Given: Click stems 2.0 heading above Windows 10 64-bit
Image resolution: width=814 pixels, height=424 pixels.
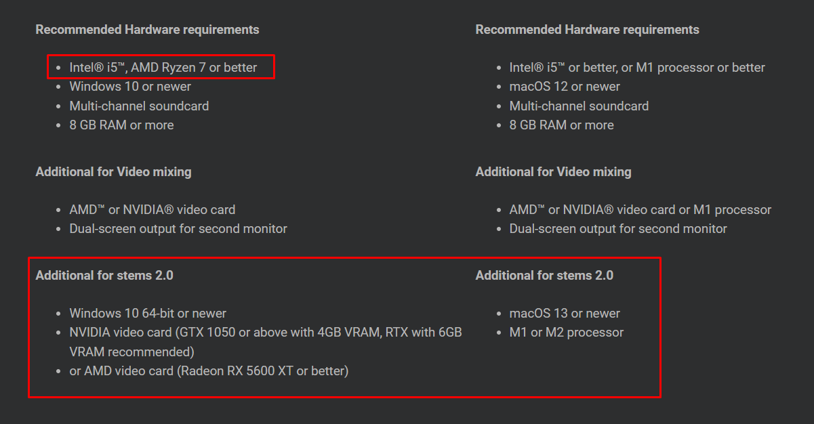Looking at the screenshot, I should tap(104, 275).
